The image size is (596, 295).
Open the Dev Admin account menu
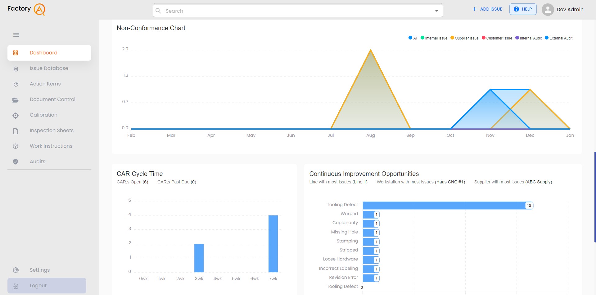click(563, 9)
